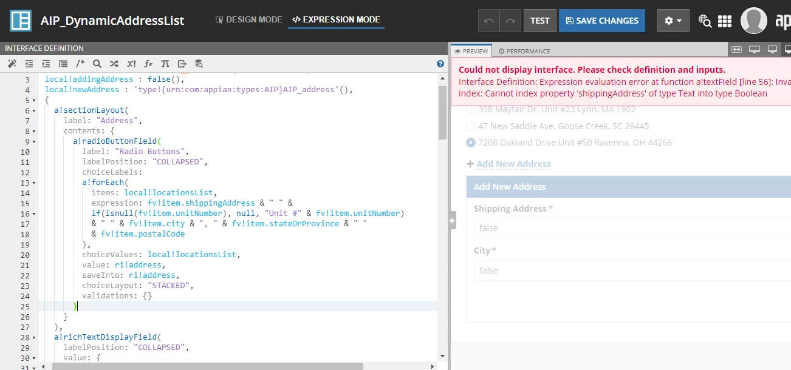
Task: Collapse code fold at line 30
Action: tap(35, 358)
